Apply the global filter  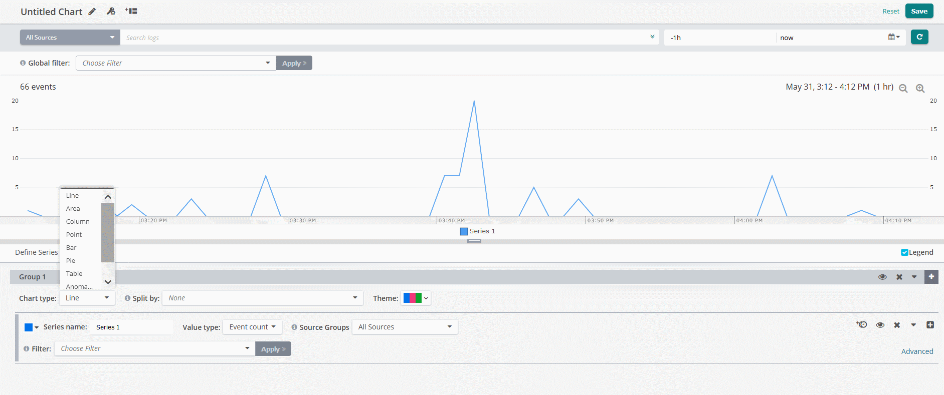[294, 63]
